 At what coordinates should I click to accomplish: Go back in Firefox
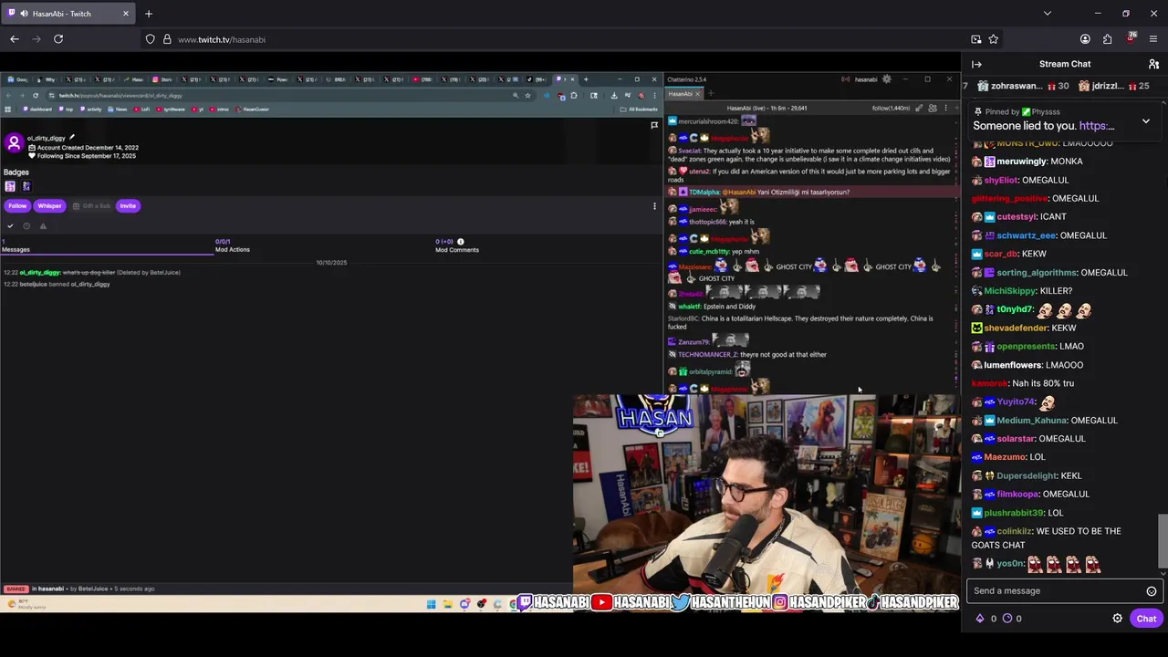15,39
